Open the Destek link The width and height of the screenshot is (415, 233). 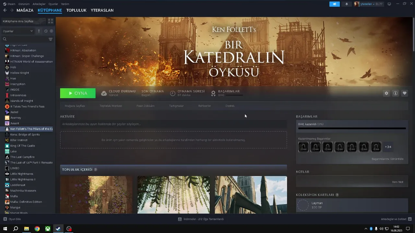tap(230, 106)
